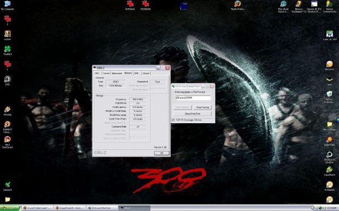Click the FSB:DRAM ratio value field
Screen dimensions: 339x211
138,103
